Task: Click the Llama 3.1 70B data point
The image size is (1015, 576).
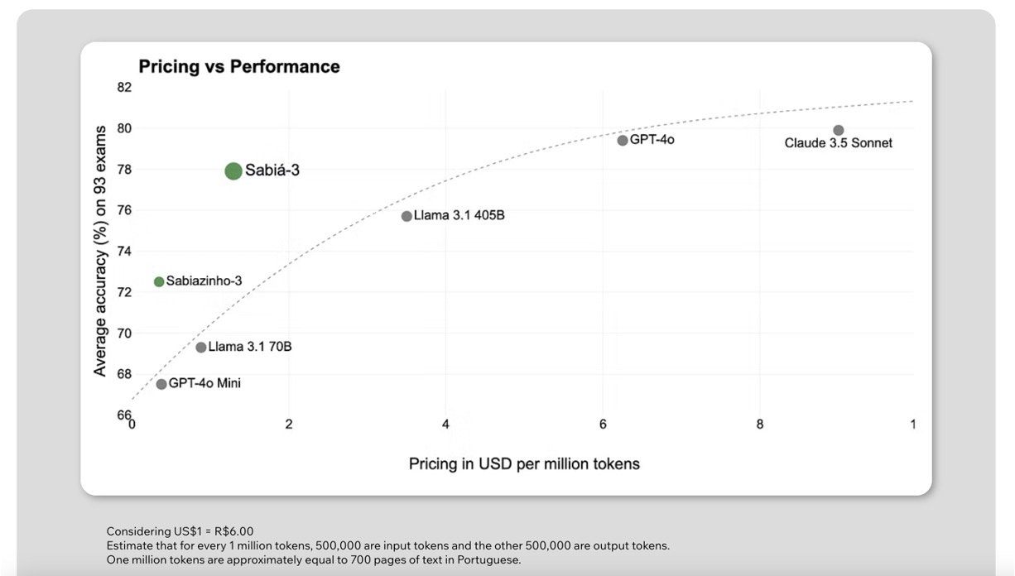Action: [x=201, y=347]
